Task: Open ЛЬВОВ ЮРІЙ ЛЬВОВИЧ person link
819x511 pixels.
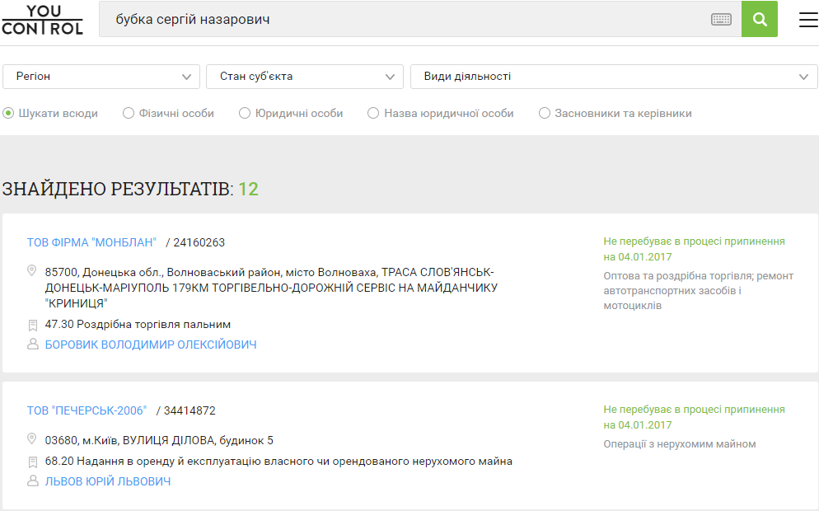Action: pos(108,481)
